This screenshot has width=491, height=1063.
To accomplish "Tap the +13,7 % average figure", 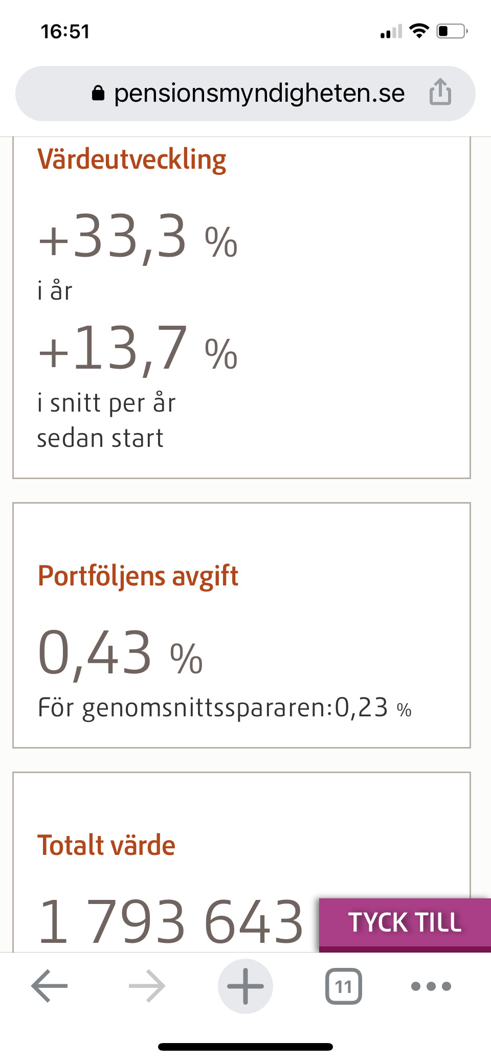I will (x=138, y=350).
